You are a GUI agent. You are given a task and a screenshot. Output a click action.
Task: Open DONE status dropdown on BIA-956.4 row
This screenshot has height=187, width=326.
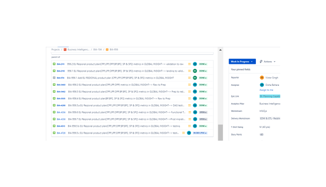click(x=203, y=98)
